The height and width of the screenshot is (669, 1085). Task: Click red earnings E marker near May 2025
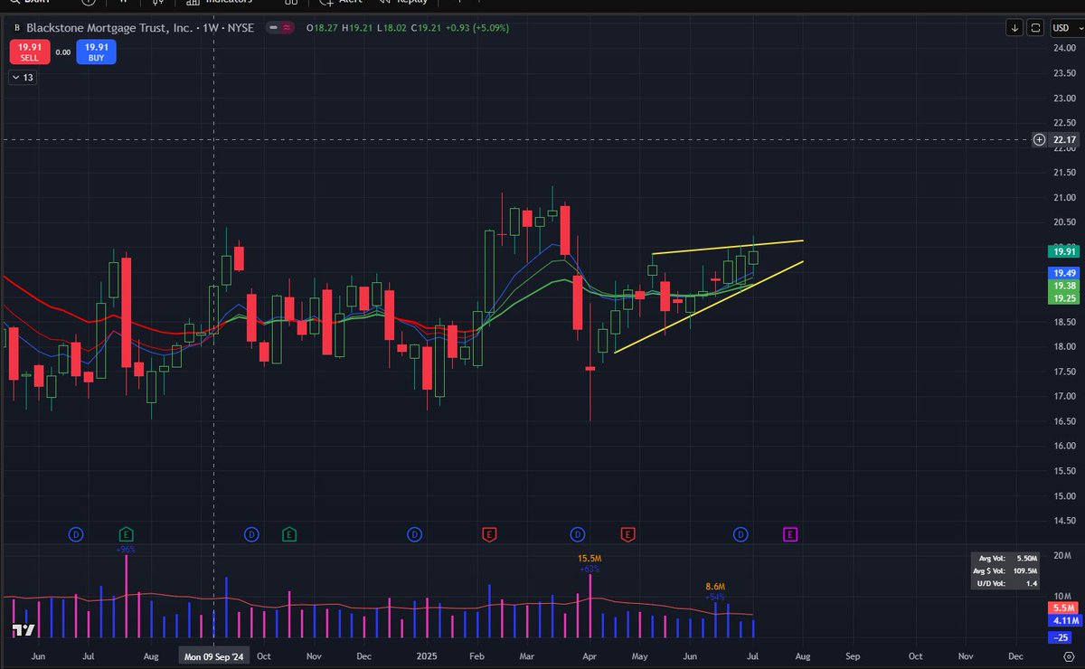pos(627,535)
